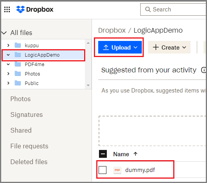This screenshot has width=207, height=183.
Task: Go to Photos in sidebar navigation
Action: click(x=20, y=99)
